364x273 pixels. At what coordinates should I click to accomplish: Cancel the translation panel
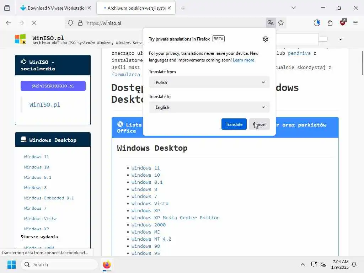pos(259,124)
